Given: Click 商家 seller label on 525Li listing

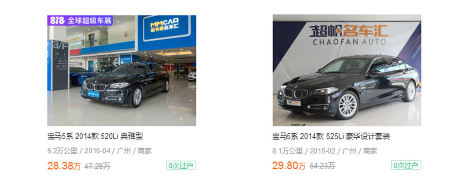Looking at the screenshot, I should (370, 151).
